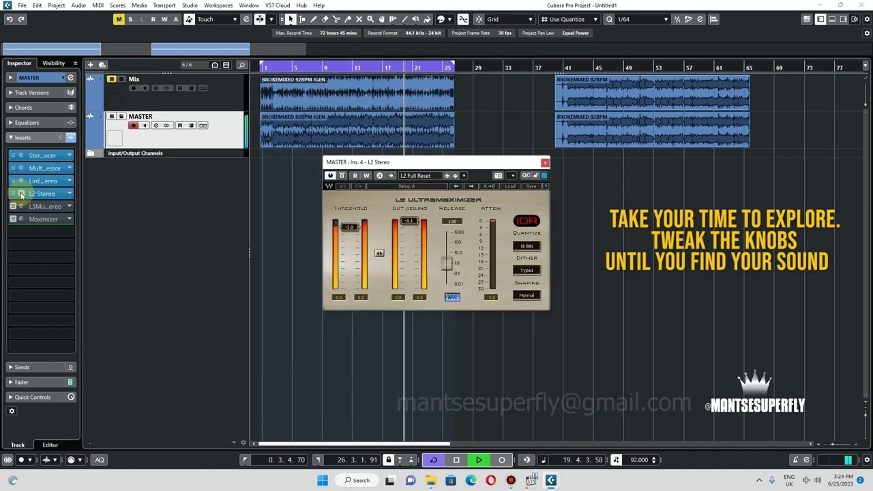Open File Explorer from taskbar
This screenshot has height=491, width=873.
(x=430, y=480)
